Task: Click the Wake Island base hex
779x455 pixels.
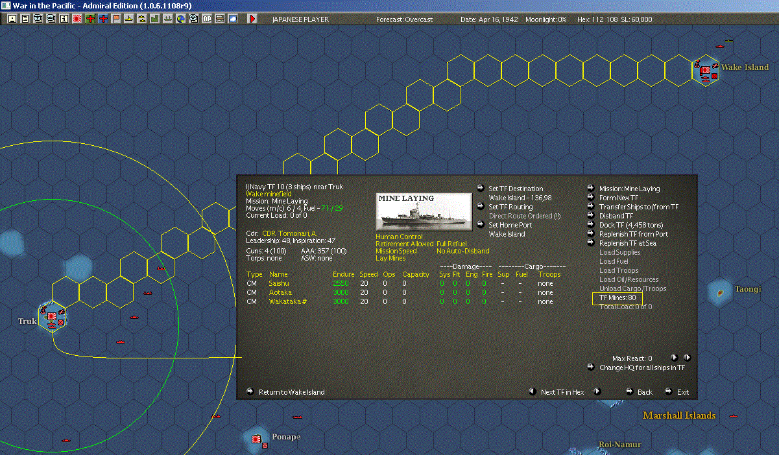Action: point(704,70)
